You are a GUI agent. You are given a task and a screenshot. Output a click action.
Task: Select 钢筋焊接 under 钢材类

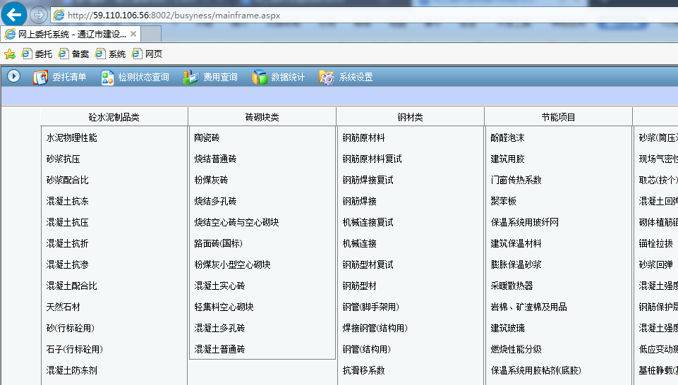(x=360, y=202)
